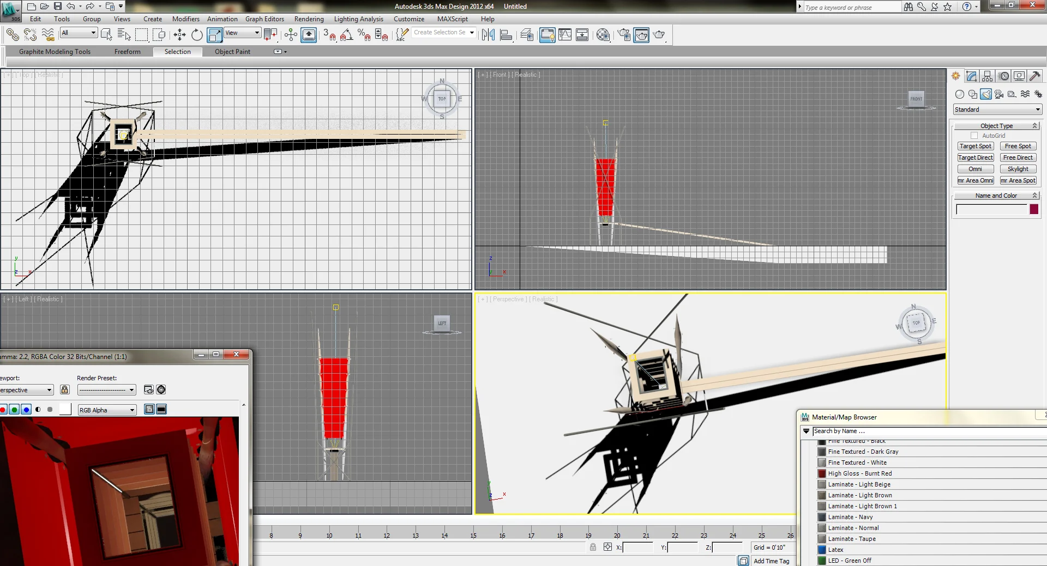Collapse the Object Type rollout

coord(996,126)
